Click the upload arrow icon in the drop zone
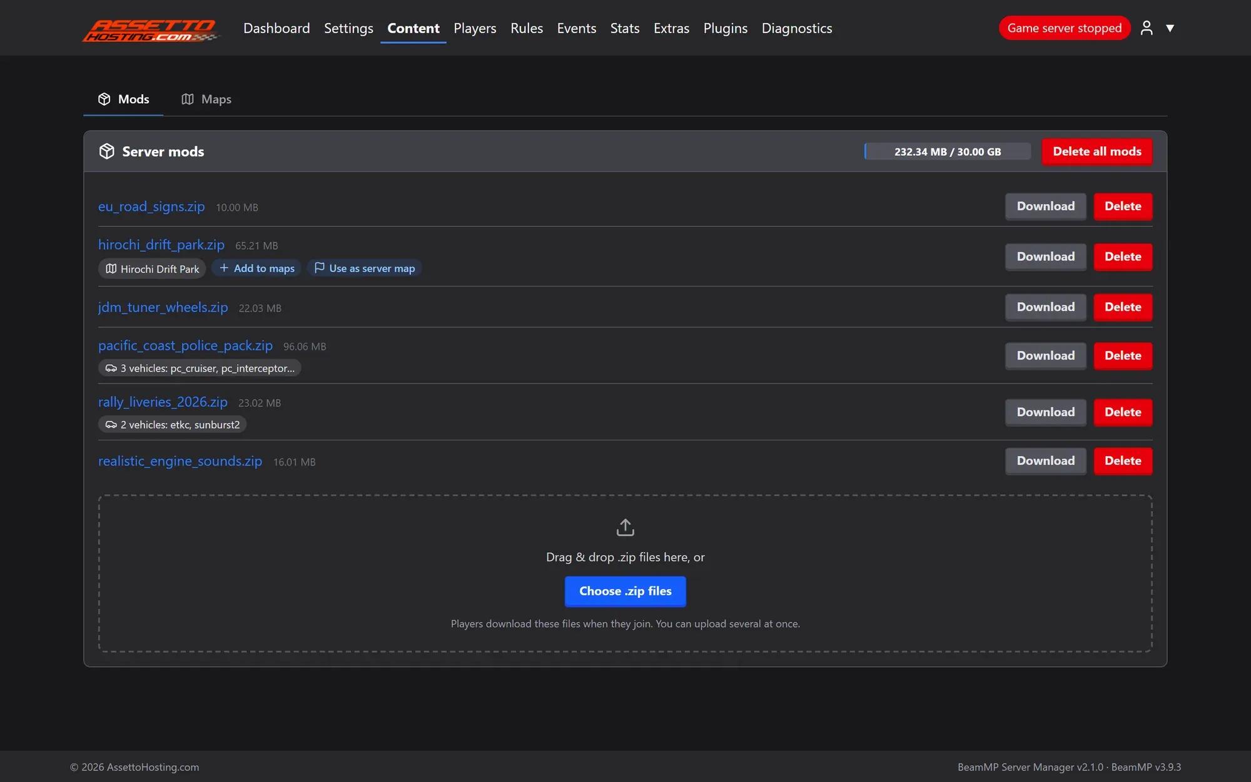 625,527
